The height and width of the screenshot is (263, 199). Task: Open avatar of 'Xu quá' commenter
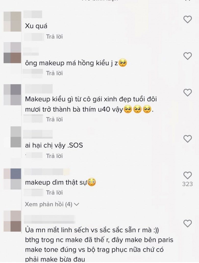13,21
